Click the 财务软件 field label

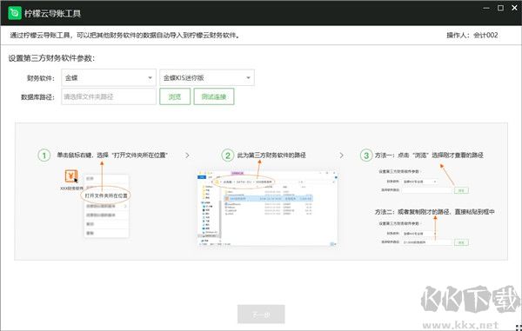pyautogui.click(x=41, y=78)
